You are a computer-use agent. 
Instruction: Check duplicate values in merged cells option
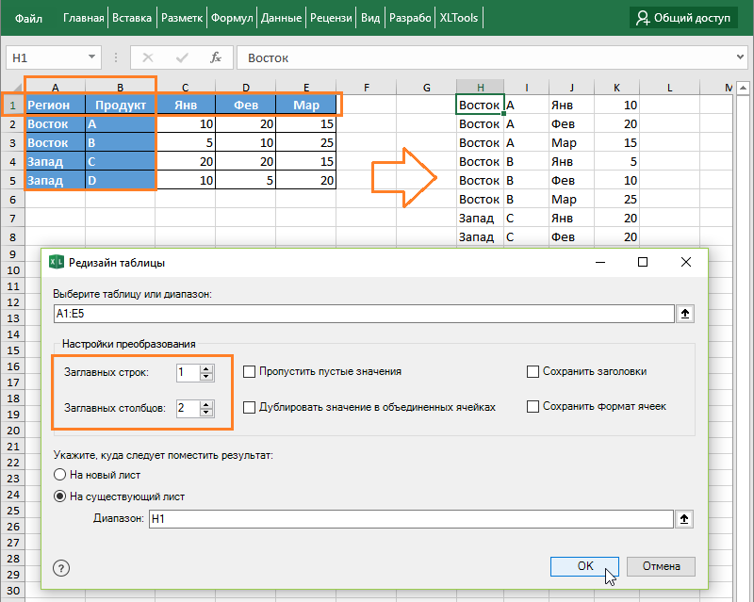(x=250, y=407)
